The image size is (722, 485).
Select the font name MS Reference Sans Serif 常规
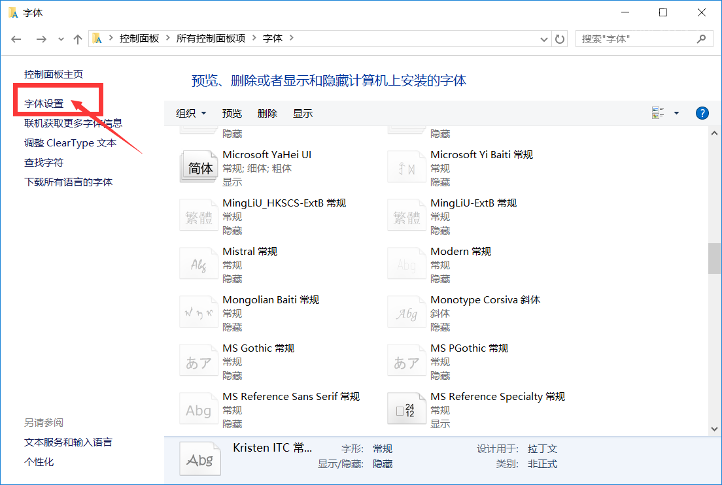pyautogui.click(x=291, y=396)
